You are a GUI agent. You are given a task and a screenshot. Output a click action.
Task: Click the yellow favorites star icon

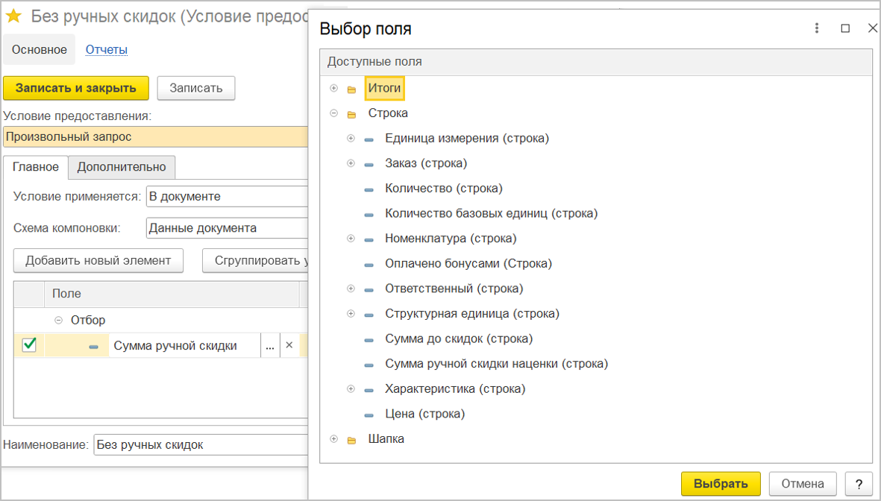[13, 16]
